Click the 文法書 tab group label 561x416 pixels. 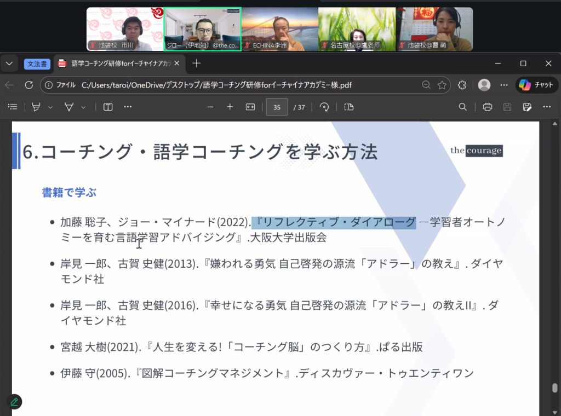37,63
